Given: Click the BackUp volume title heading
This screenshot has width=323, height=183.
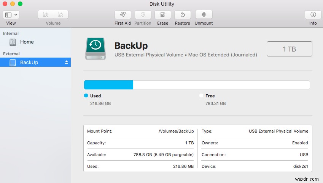Looking at the screenshot, I should (131, 46).
